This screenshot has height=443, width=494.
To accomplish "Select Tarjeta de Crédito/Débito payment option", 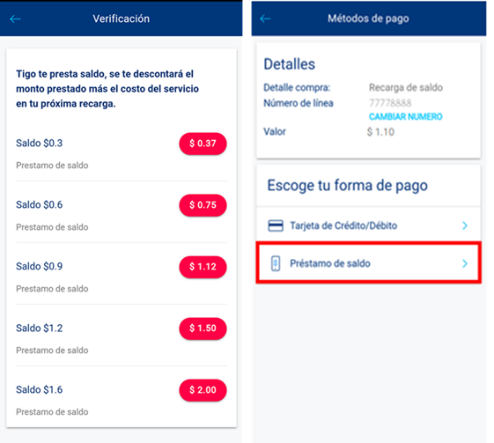I will [369, 225].
